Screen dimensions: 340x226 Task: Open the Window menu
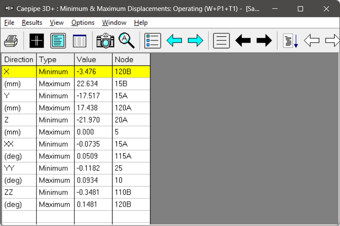(114, 22)
